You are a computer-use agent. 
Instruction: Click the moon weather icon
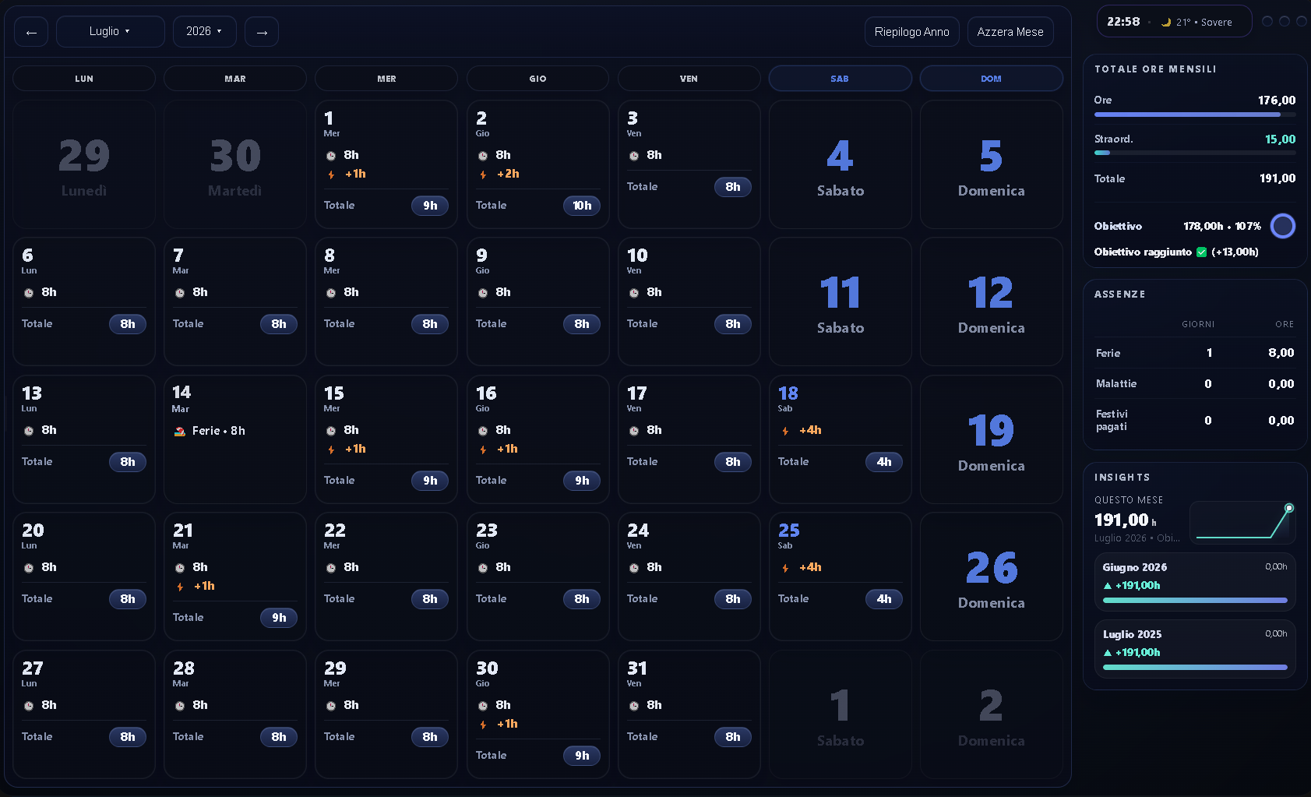point(1166,23)
